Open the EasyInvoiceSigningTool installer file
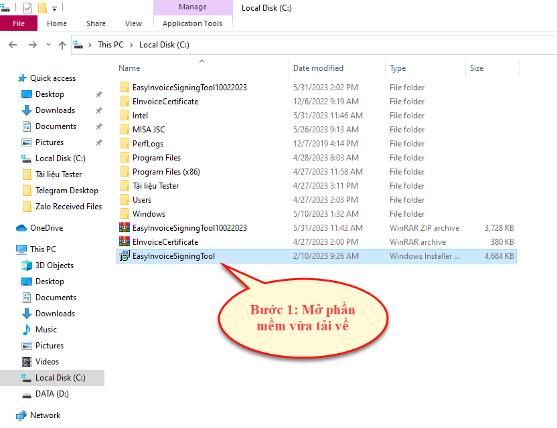 point(173,256)
